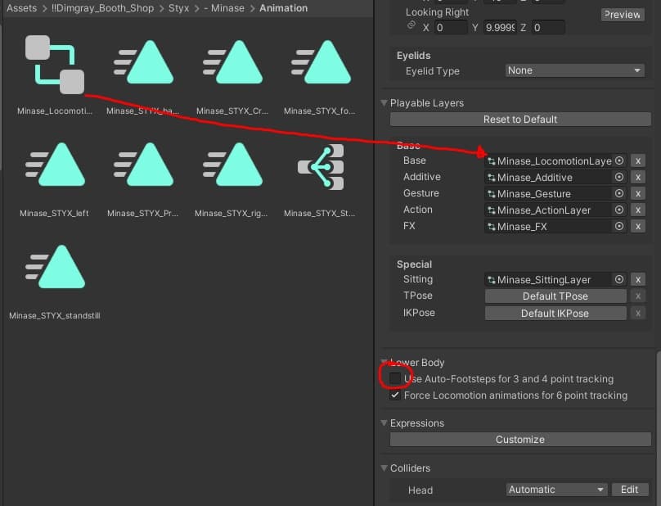Click the Preview button for Looking Right
Image resolution: width=661 pixels, height=506 pixels.
pos(623,15)
